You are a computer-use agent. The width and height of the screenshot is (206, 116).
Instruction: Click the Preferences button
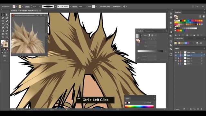(117, 6)
